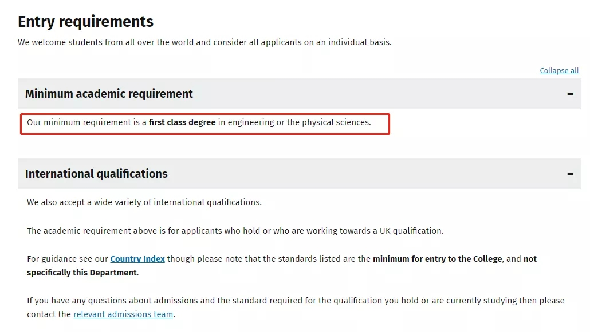Screen dimensions: 590x332
Task: Click the 'We also accept a wide variety' paragraph
Action: (144, 202)
